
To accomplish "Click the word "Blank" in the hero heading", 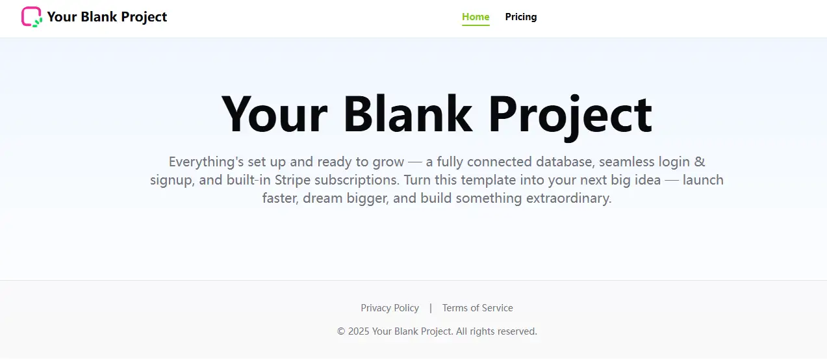I will pyautogui.click(x=407, y=115).
